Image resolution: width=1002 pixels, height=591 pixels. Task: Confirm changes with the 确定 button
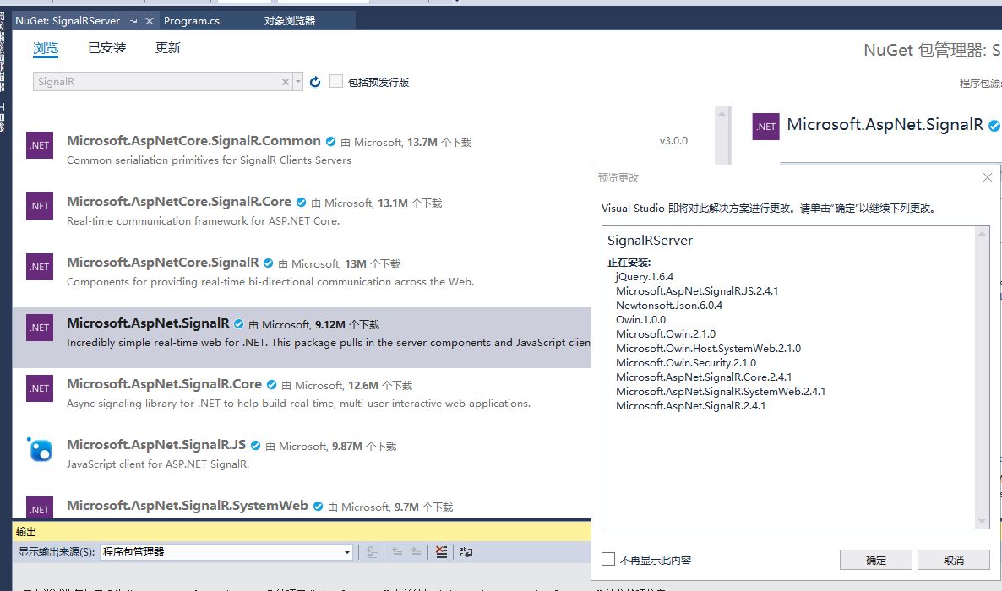click(875, 559)
